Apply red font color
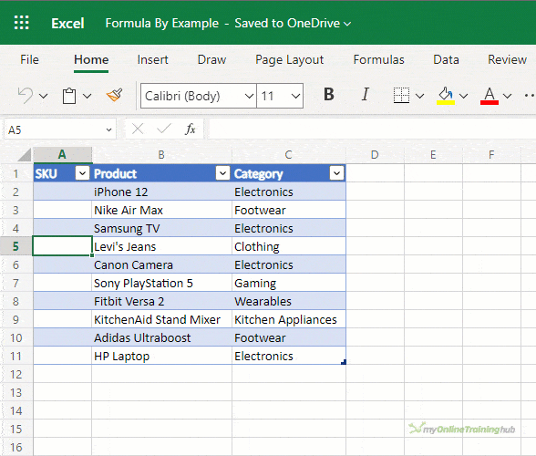 point(490,96)
